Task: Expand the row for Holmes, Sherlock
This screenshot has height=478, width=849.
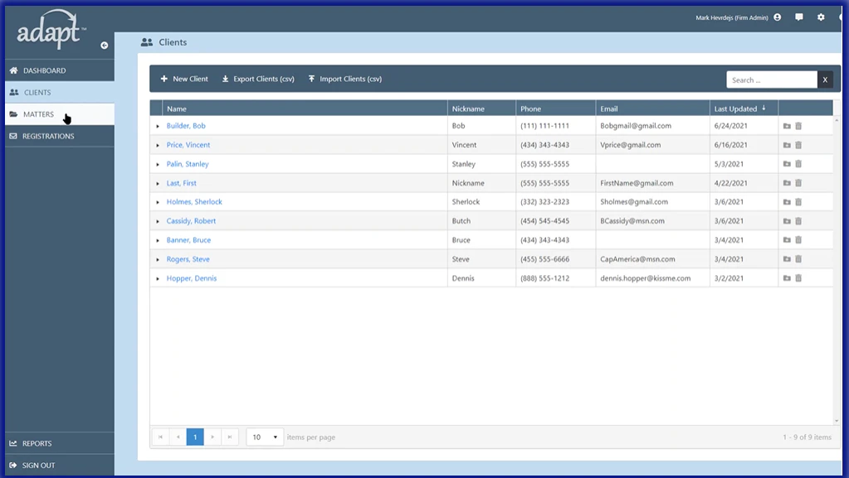Action: [x=158, y=202]
